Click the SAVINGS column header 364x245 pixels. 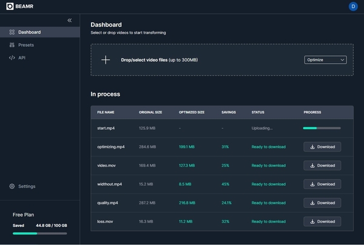pyautogui.click(x=230, y=112)
